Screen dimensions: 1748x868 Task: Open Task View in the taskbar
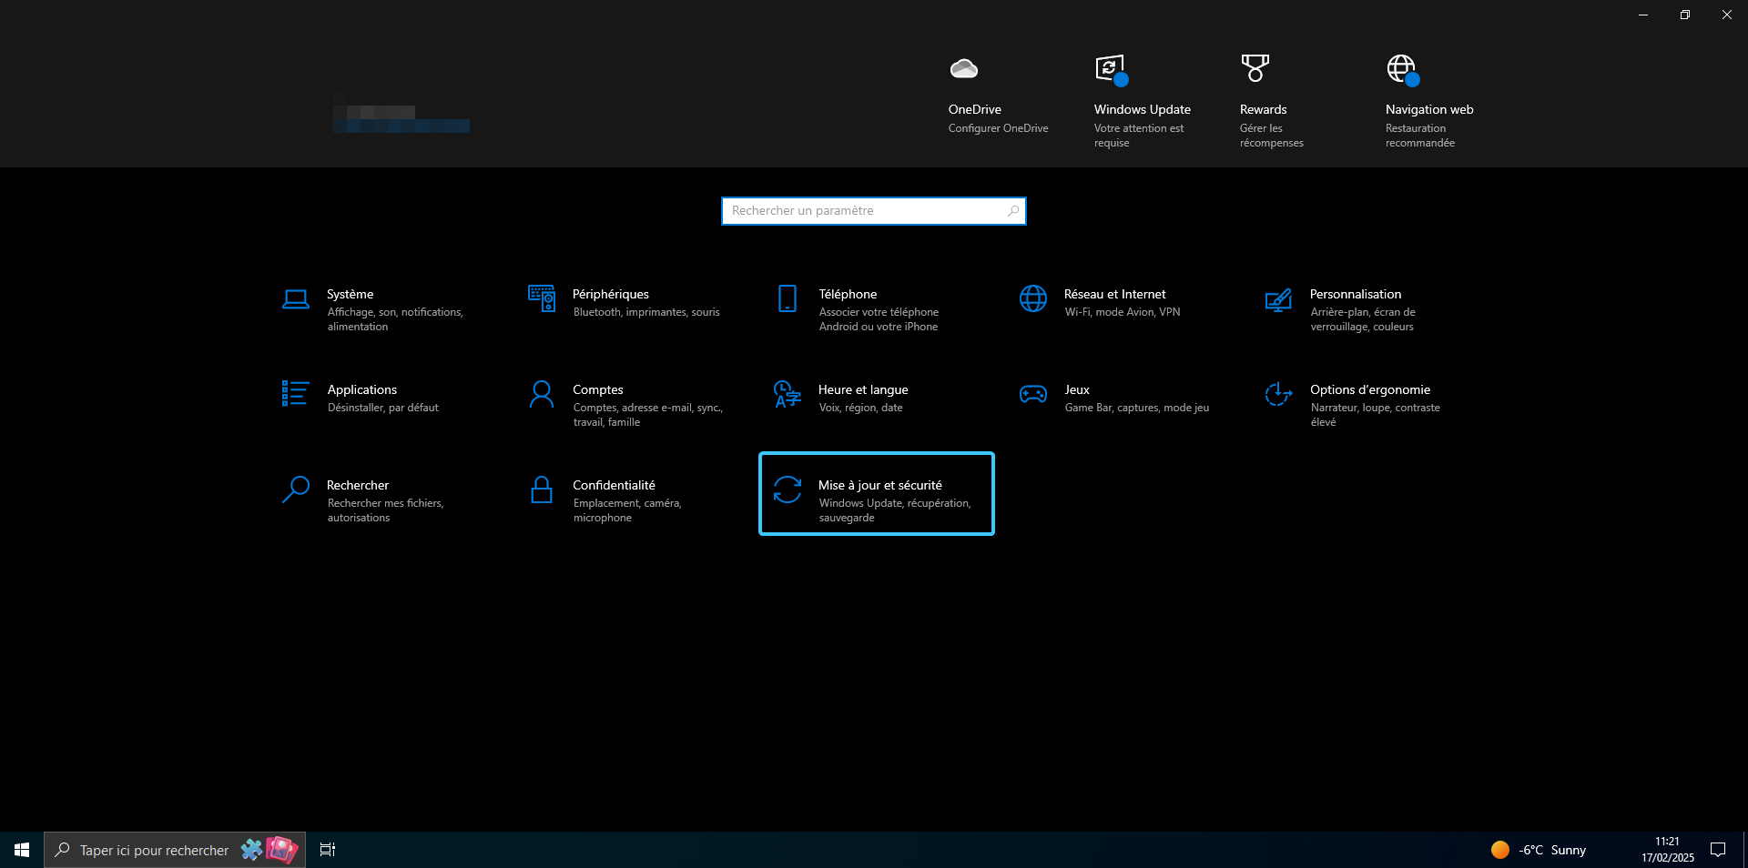click(x=328, y=850)
